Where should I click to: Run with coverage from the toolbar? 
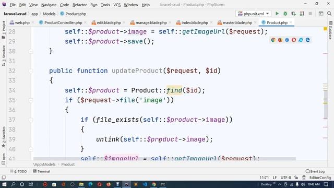coord(293,14)
